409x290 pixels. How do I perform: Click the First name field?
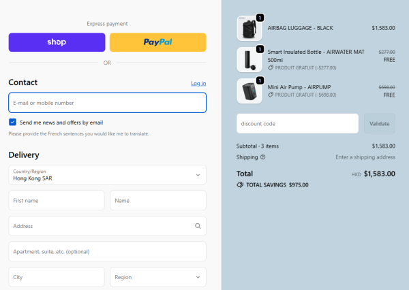point(57,201)
